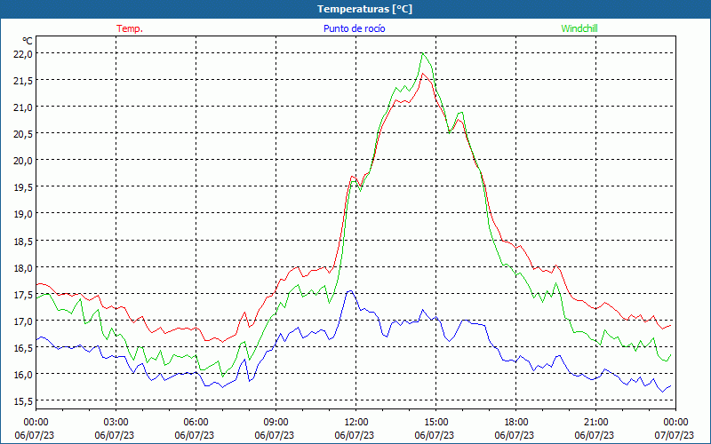Click the Temperaturas [°C] chart title
The image size is (711, 444).
(x=364, y=9)
